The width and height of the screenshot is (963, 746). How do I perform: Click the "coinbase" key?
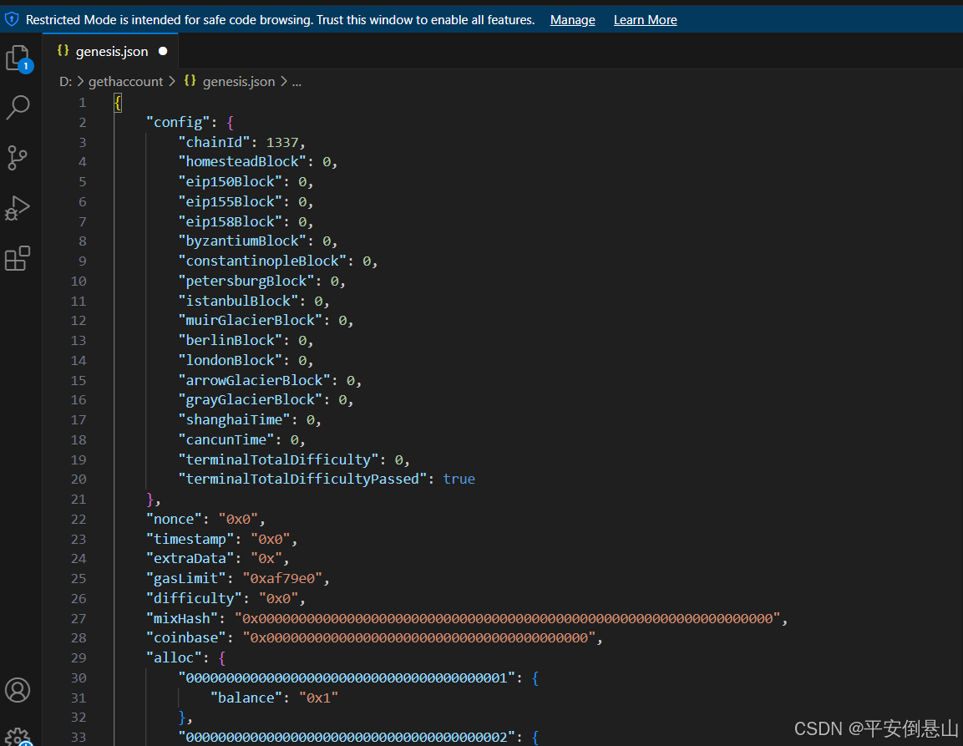186,638
